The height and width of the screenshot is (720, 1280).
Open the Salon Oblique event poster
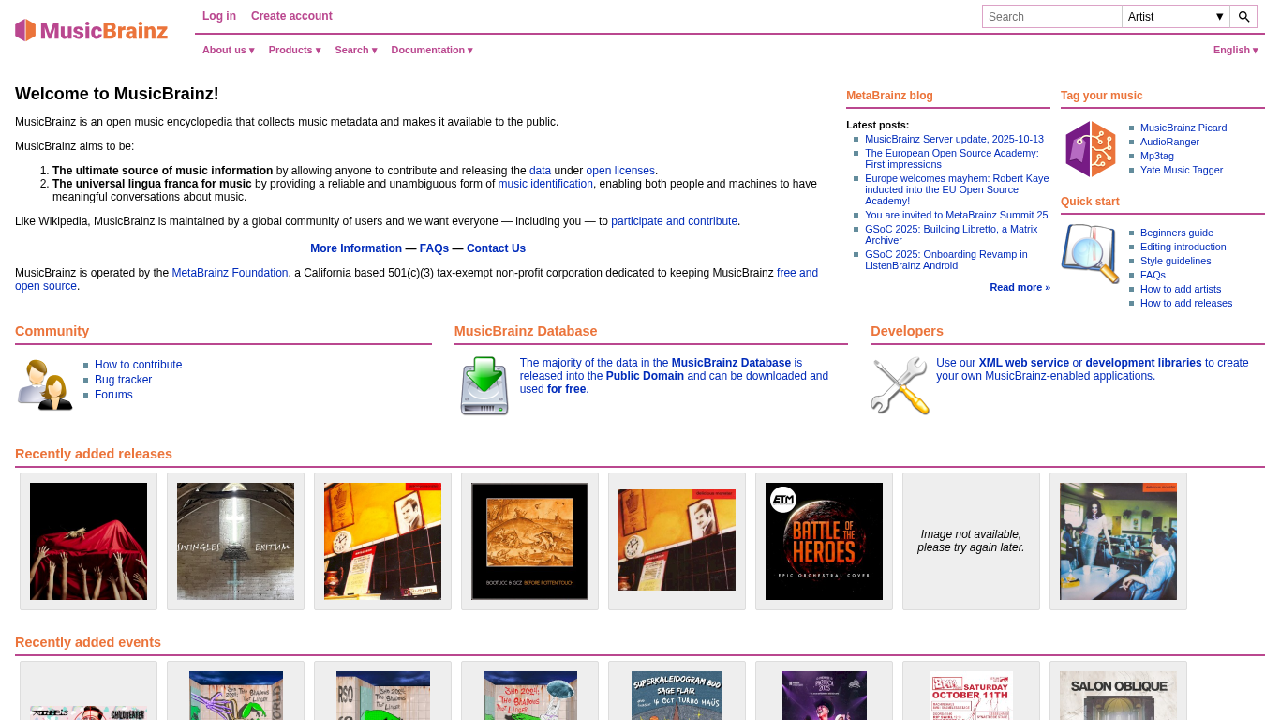point(1118,696)
